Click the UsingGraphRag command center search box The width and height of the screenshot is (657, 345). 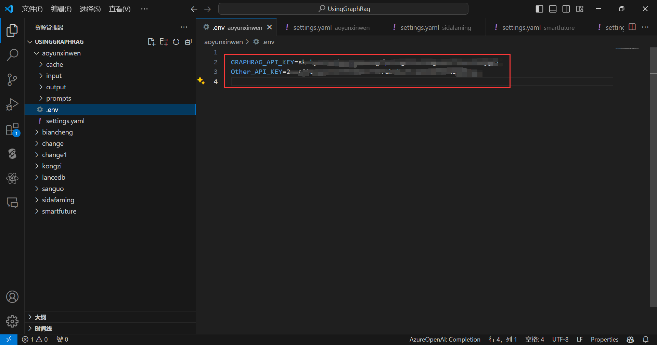tap(343, 9)
